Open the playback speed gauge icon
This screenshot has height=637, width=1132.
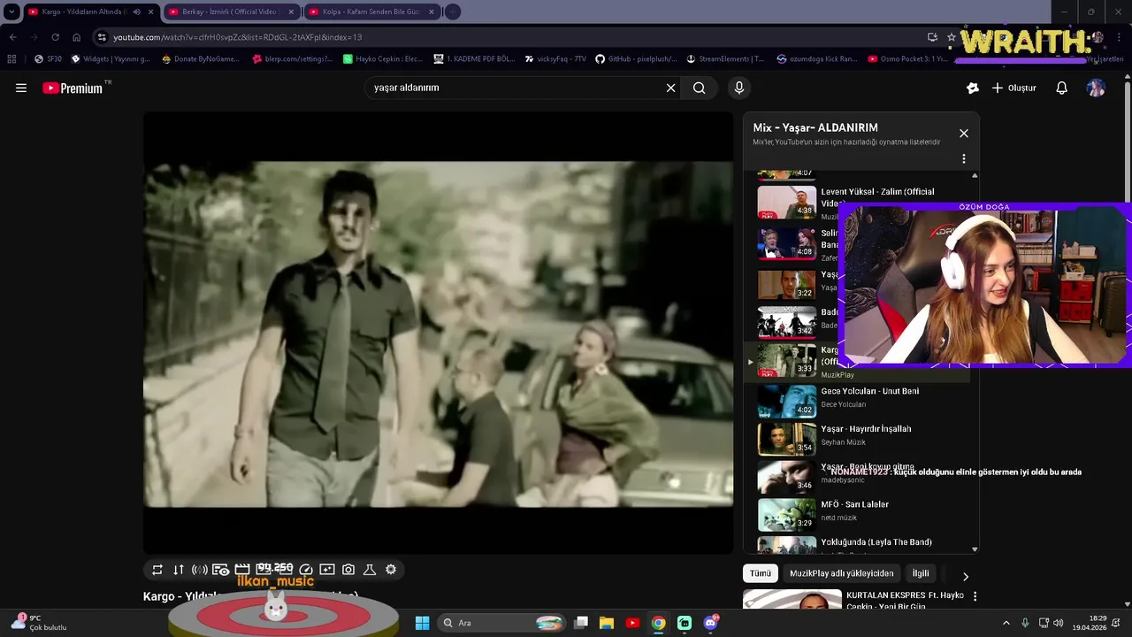click(306, 570)
